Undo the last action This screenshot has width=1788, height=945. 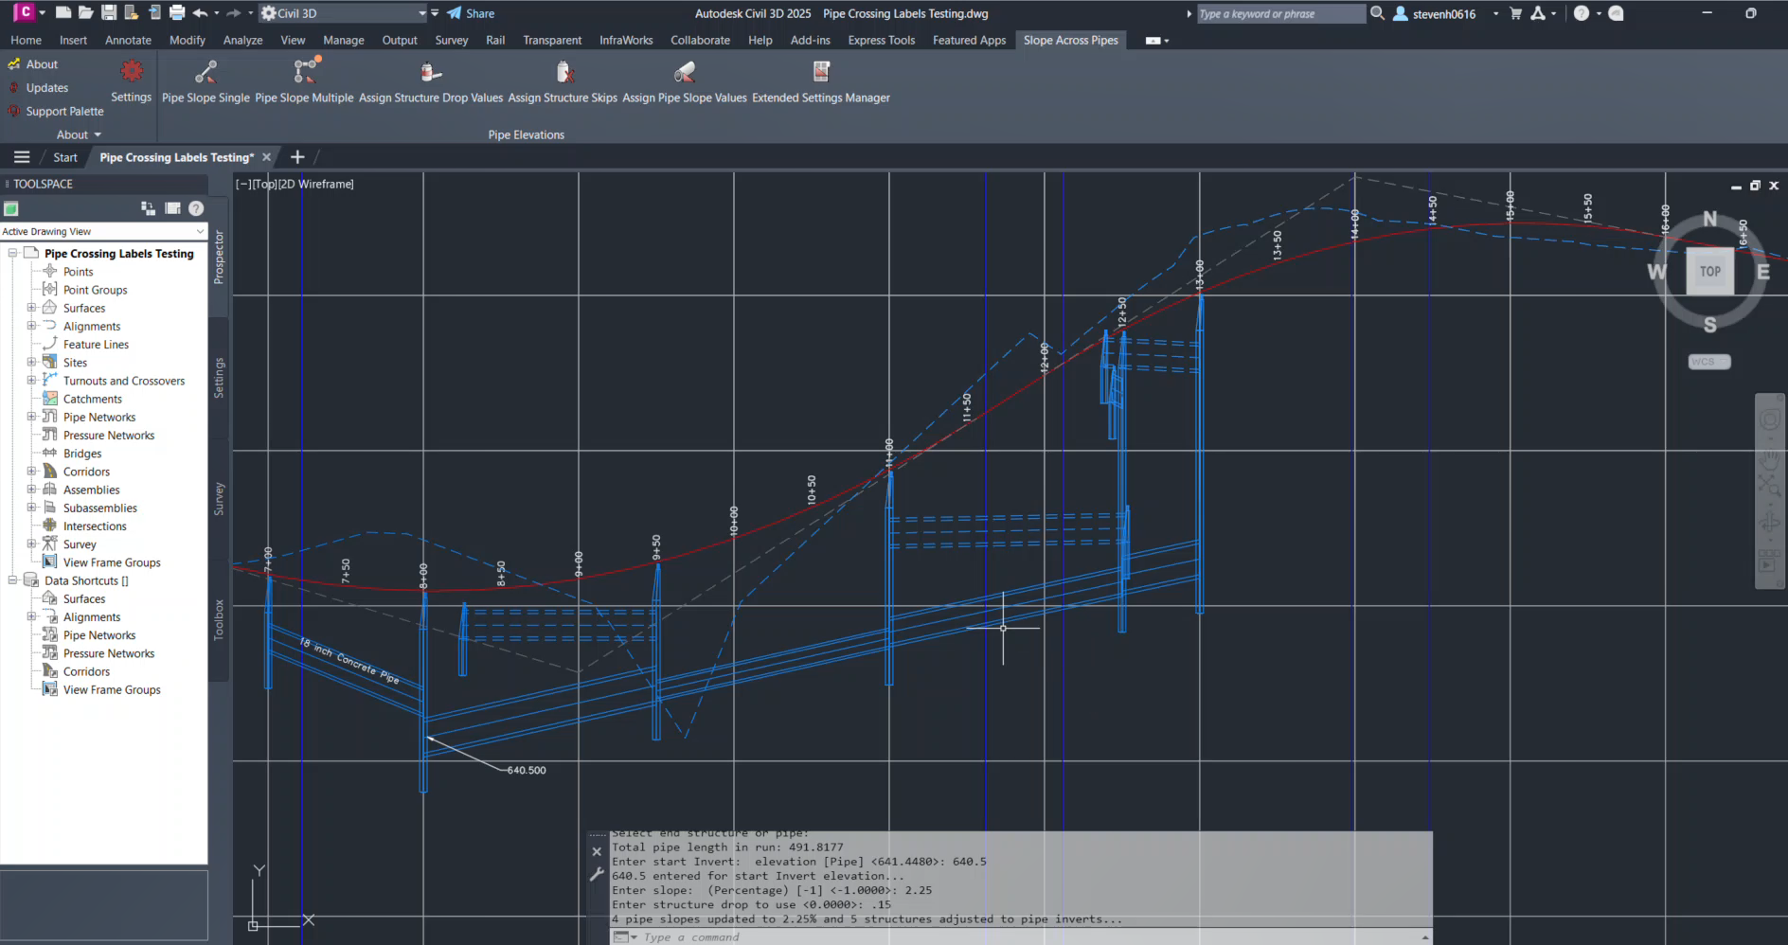tap(200, 13)
